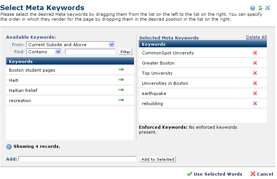Click the 'Delete All' link
Image resolution: width=277 pixels, height=179 pixels.
click(256, 37)
